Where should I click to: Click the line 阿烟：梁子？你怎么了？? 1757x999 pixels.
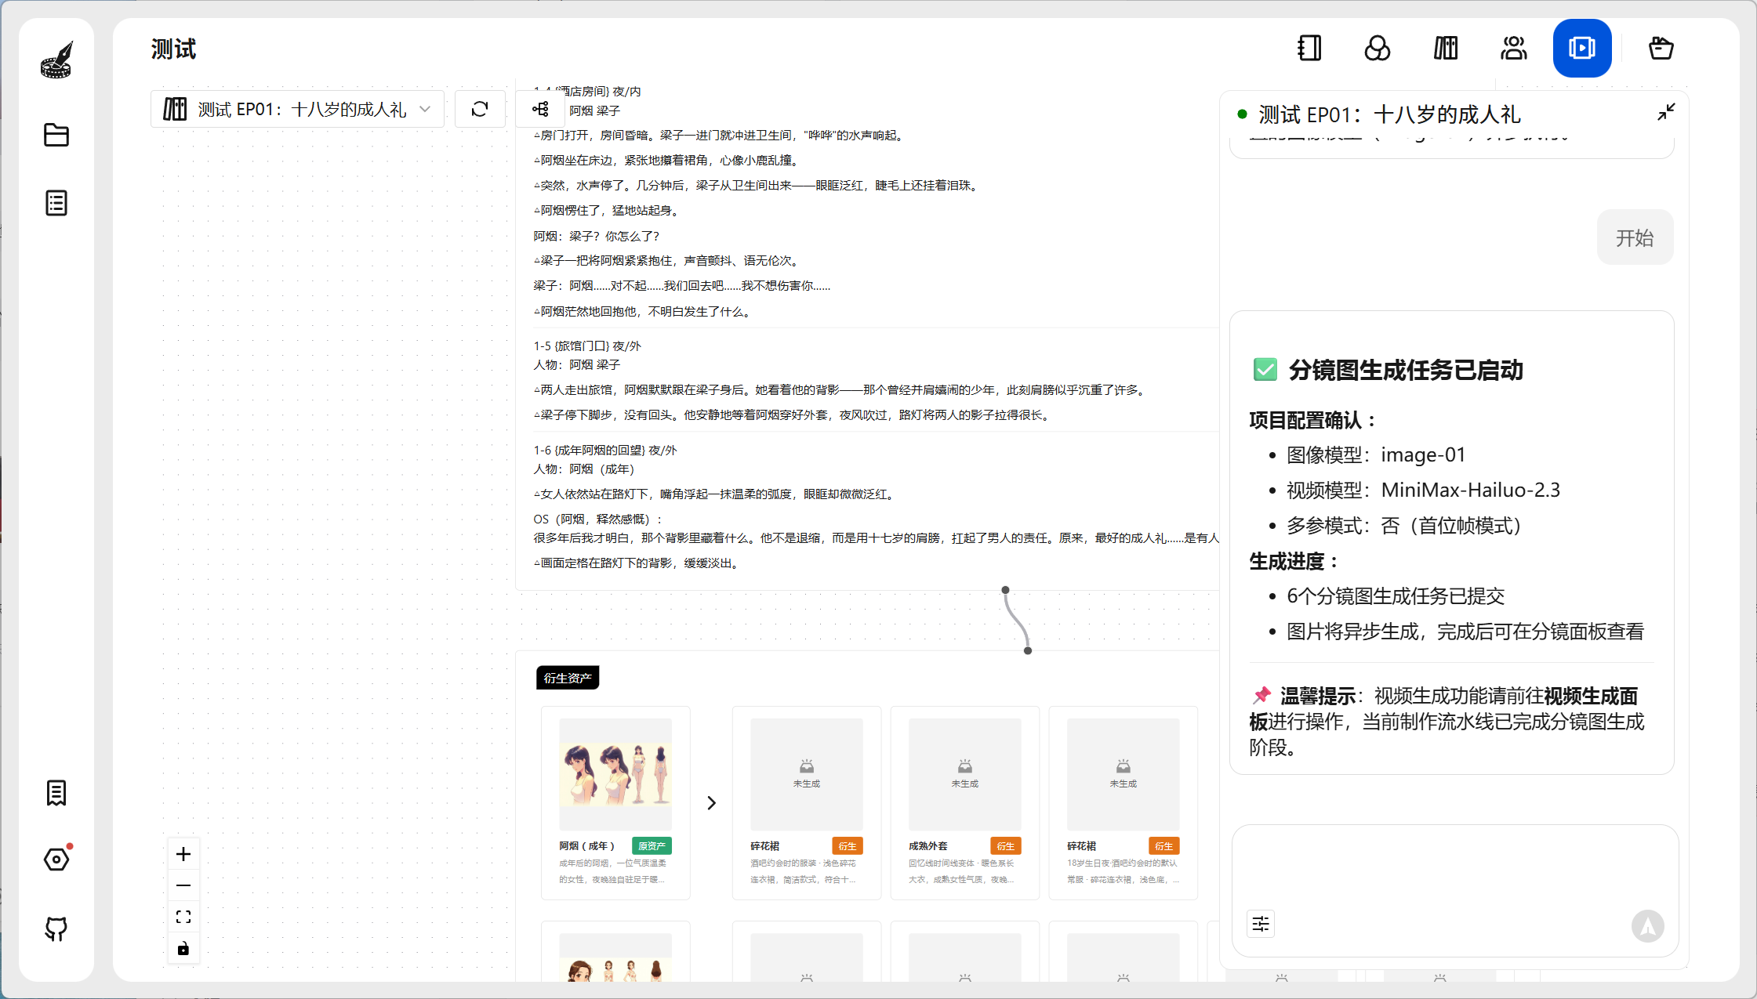(597, 236)
